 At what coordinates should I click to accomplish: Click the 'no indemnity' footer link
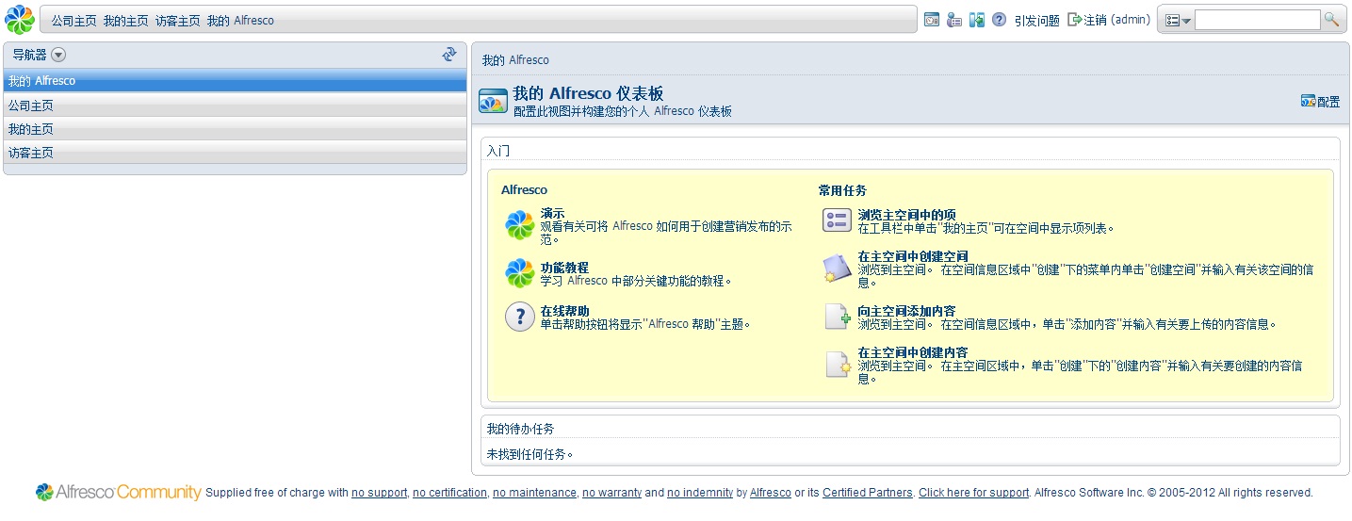[700, 493]
